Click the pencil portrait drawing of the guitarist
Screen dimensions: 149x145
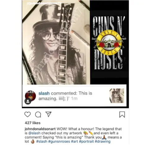click(x=56, y=43)
